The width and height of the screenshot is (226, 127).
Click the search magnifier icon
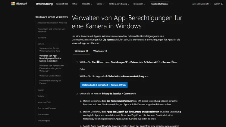tap(222, 4)
